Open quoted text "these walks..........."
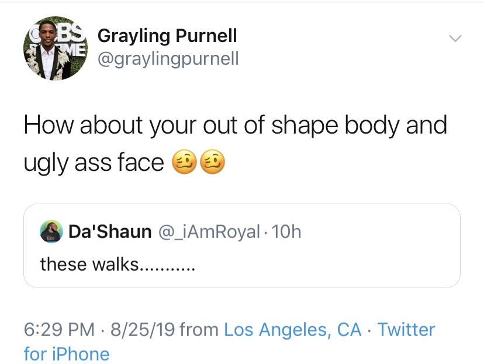 116,264
